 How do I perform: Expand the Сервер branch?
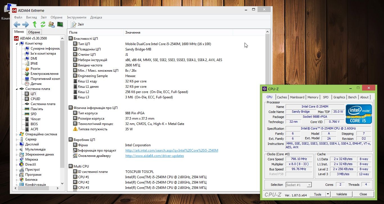coord(17,139)
